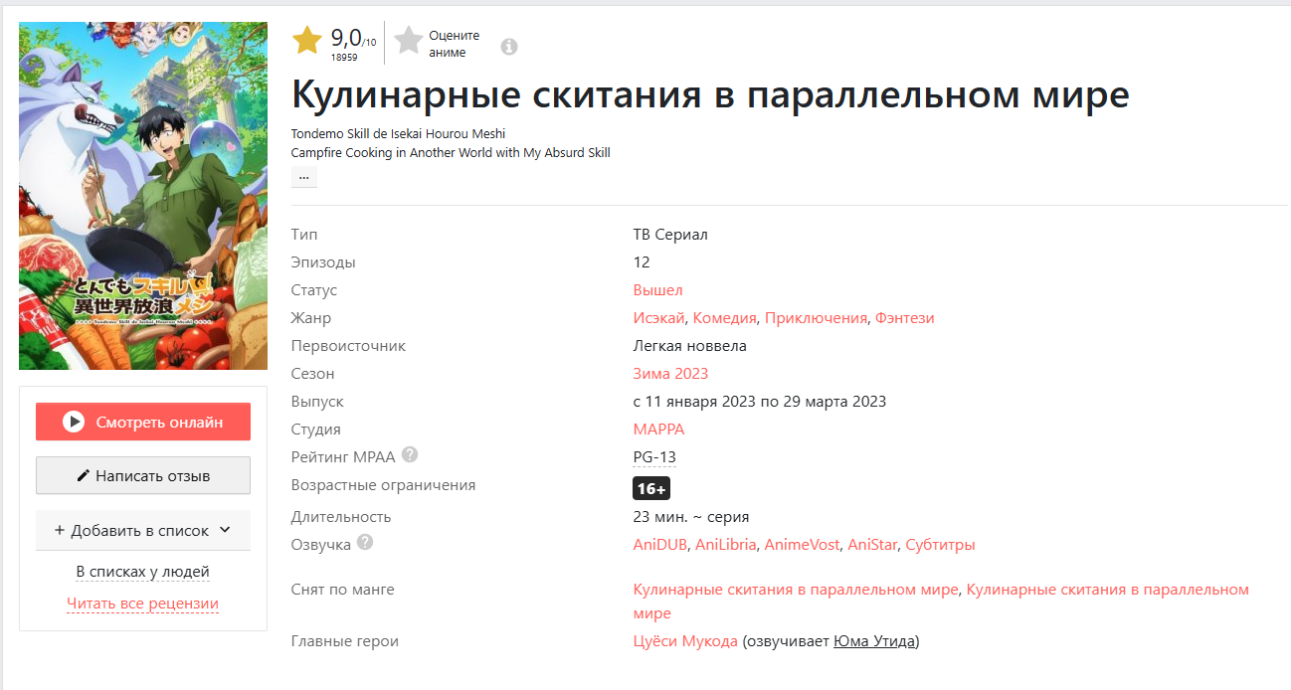Open help icon next to Рейтинг MPAA
1291x690 pixels.
410,455
